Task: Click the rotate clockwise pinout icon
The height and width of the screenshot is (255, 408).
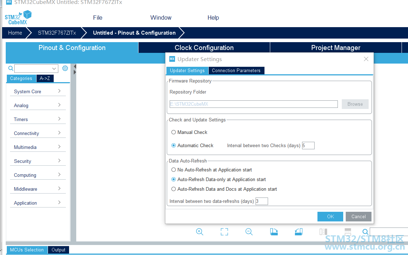Action: (274, 232)
